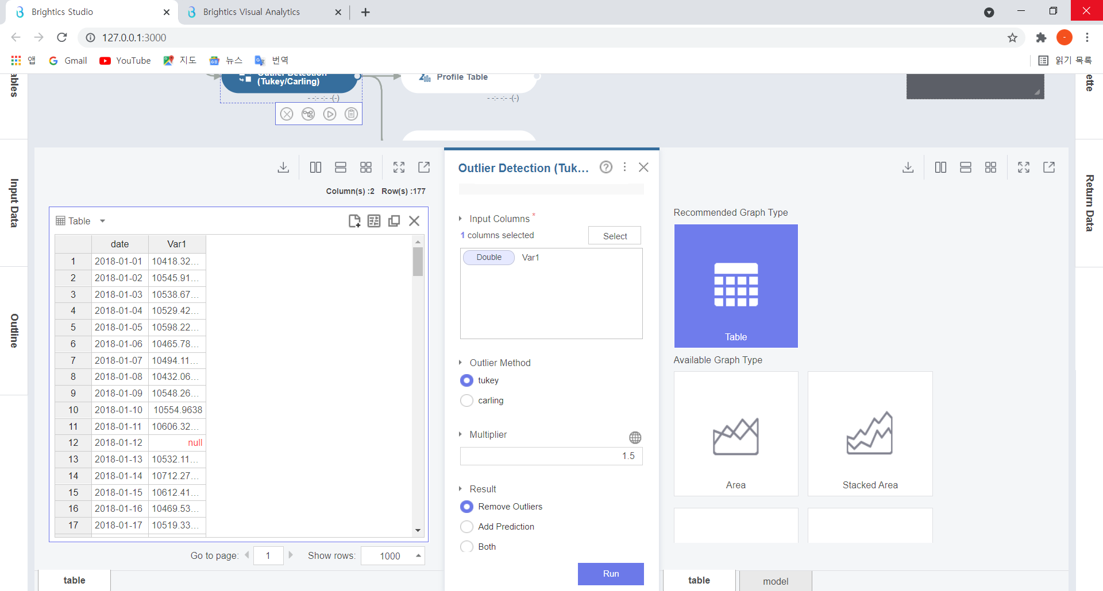This screenshot has height=591, width=1103.
Task: Click the data table vertical scrollbar thumb
Action: [418, 262]
